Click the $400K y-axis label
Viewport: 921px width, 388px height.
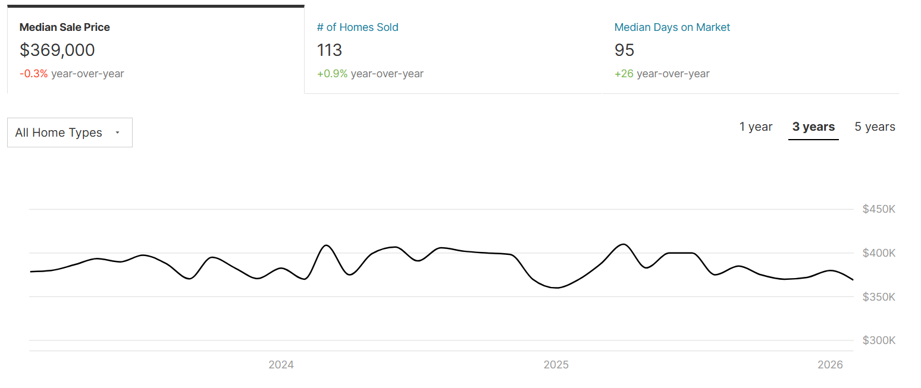click(x=879, y=253)
